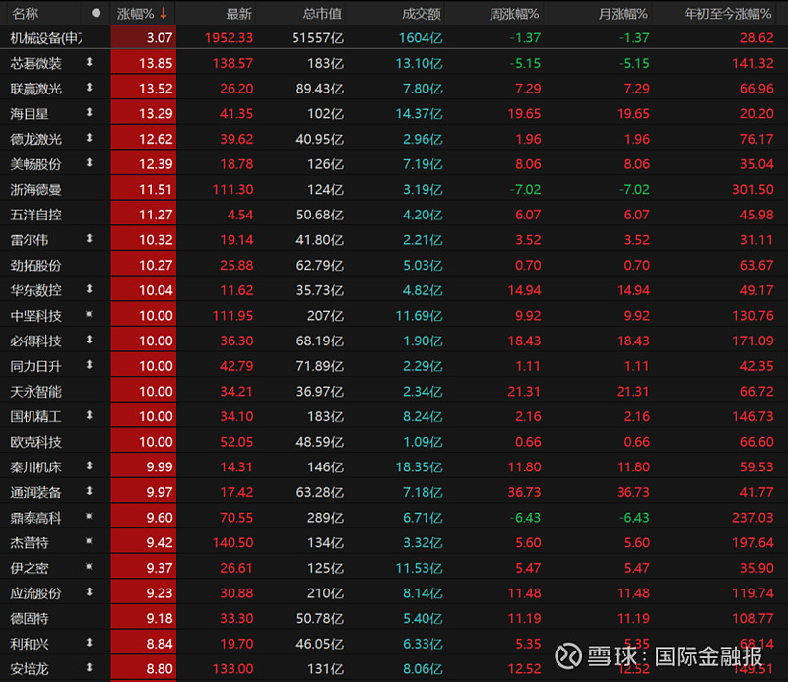The height and width of the screenshot is (682, 788).
Task: Select the stock 海目星
Action: [x=30, y=114]
